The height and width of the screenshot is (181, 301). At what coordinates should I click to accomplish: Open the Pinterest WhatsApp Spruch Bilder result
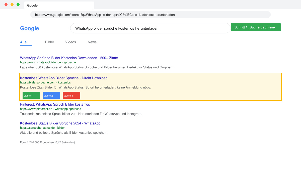point(55,104)
